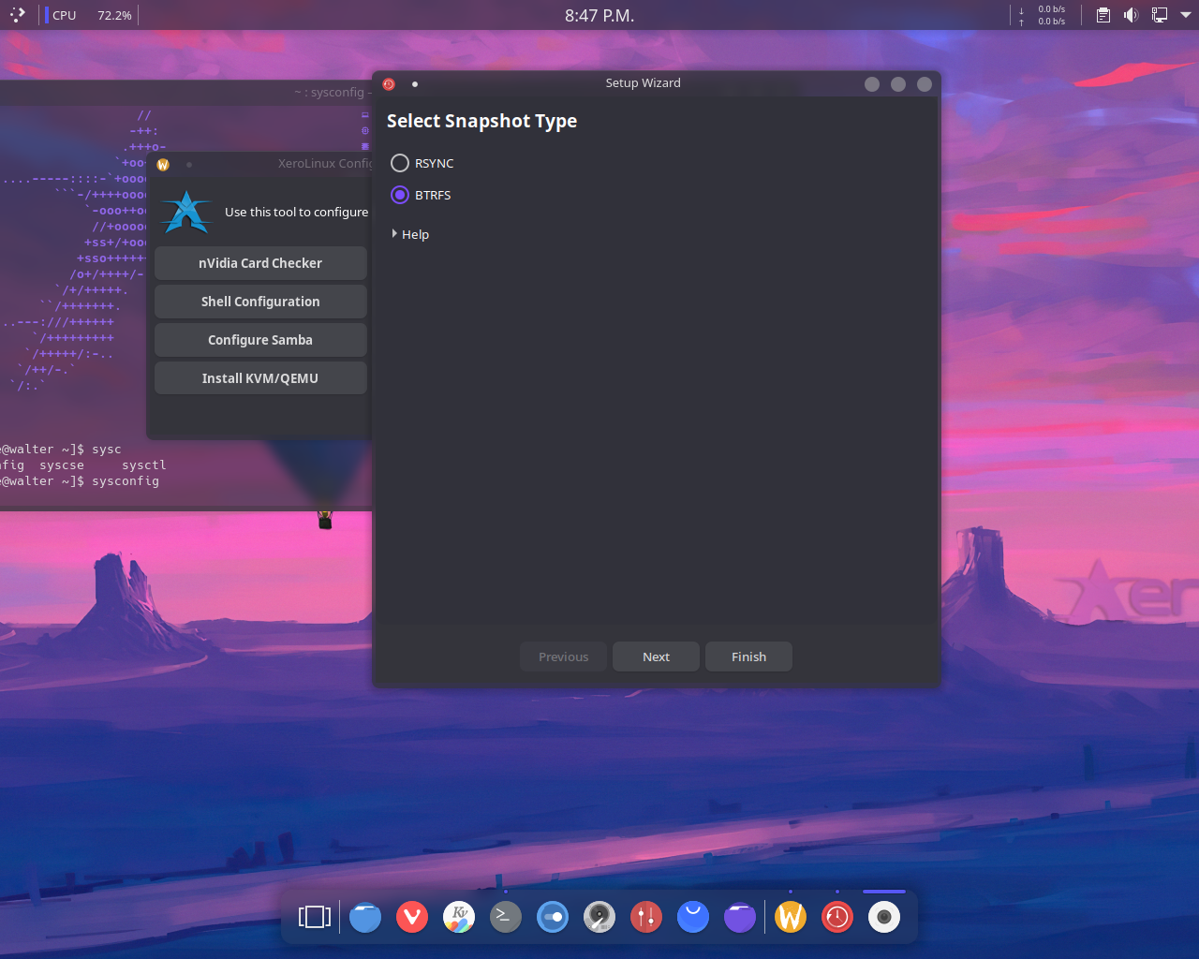The image size is (1199, 959).
Task: Click the Setup Wizard window app icon
Action: (x=389, y=84)
